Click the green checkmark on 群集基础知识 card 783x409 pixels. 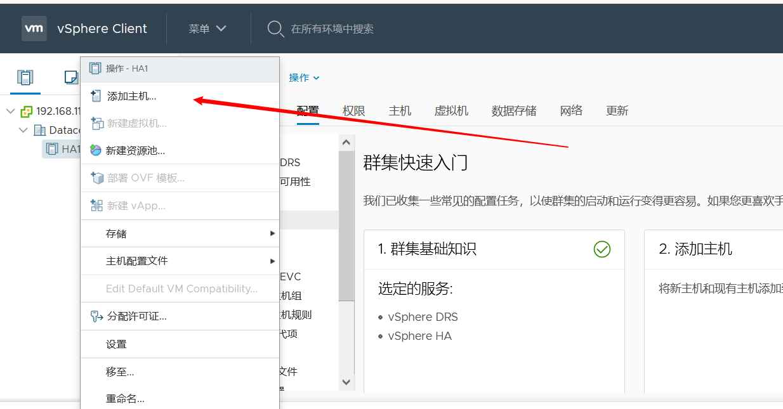pyautogui.click(x=602, y=249)
